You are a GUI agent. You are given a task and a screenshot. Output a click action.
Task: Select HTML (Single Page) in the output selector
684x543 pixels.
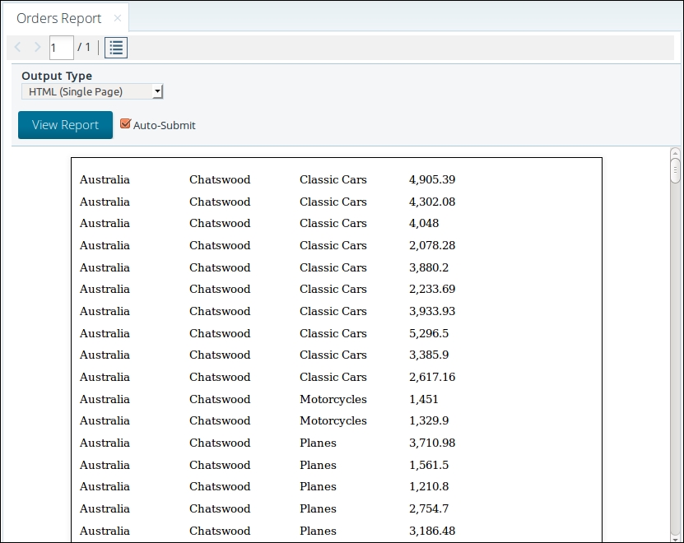(82, 91)
